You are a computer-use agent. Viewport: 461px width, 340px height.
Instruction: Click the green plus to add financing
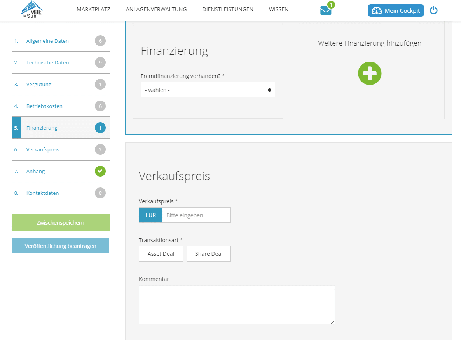pyautogui.click(x=370, y=73)
